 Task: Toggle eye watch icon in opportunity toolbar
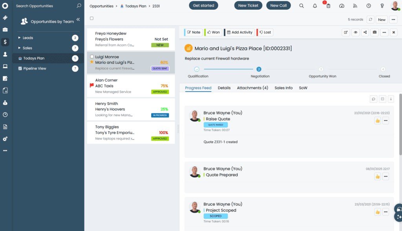click(x=355, y=32)
